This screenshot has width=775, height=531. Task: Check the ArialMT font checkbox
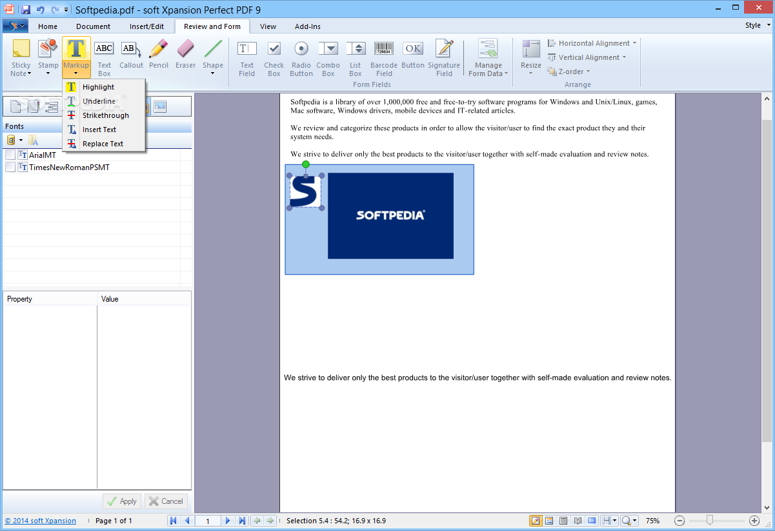10,155
